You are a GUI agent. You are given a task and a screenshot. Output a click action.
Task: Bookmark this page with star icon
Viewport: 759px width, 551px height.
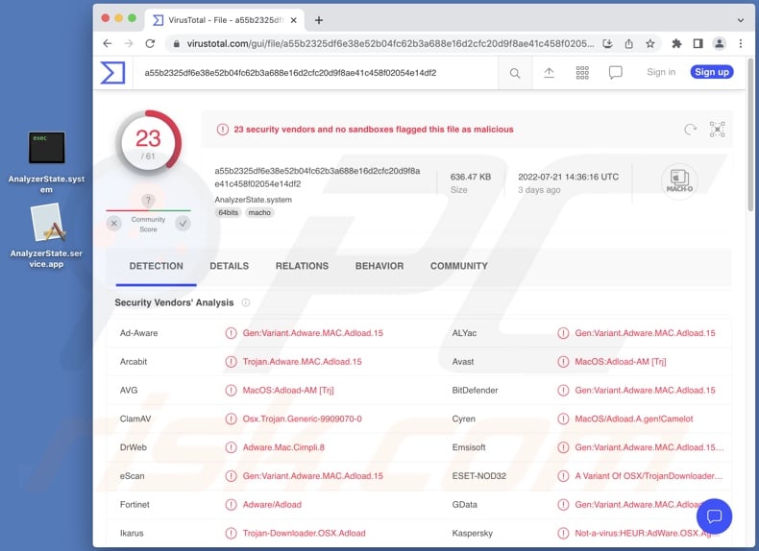tap(650, 44)
